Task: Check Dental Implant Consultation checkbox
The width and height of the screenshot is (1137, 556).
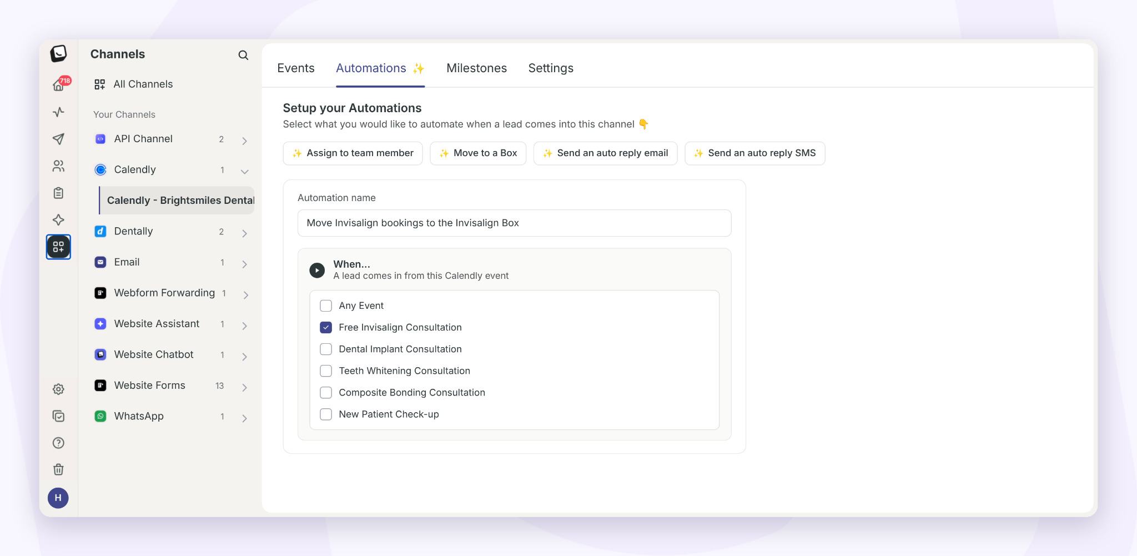Action: click(x=326, y=349)
